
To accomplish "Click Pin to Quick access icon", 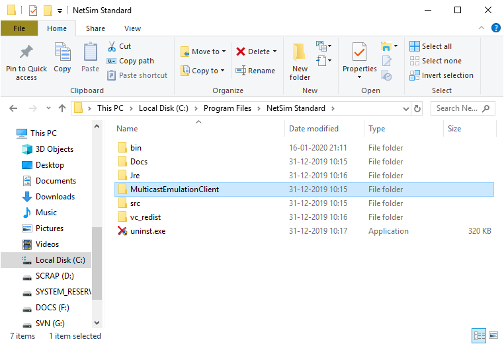I will [26, 52].
